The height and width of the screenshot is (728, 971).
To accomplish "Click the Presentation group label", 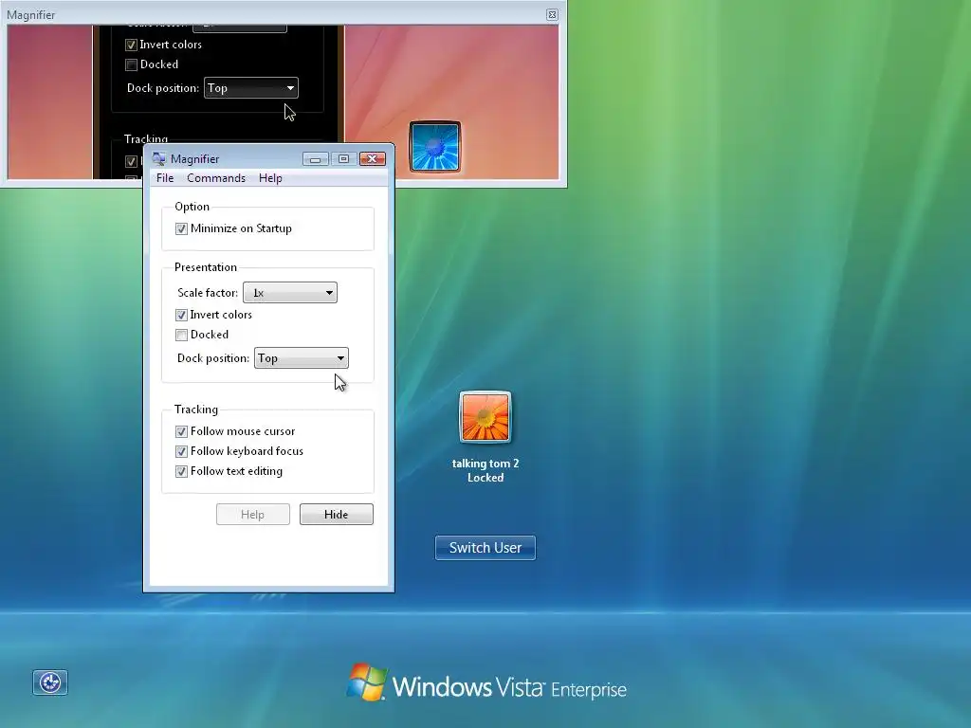I will point(206,266).
